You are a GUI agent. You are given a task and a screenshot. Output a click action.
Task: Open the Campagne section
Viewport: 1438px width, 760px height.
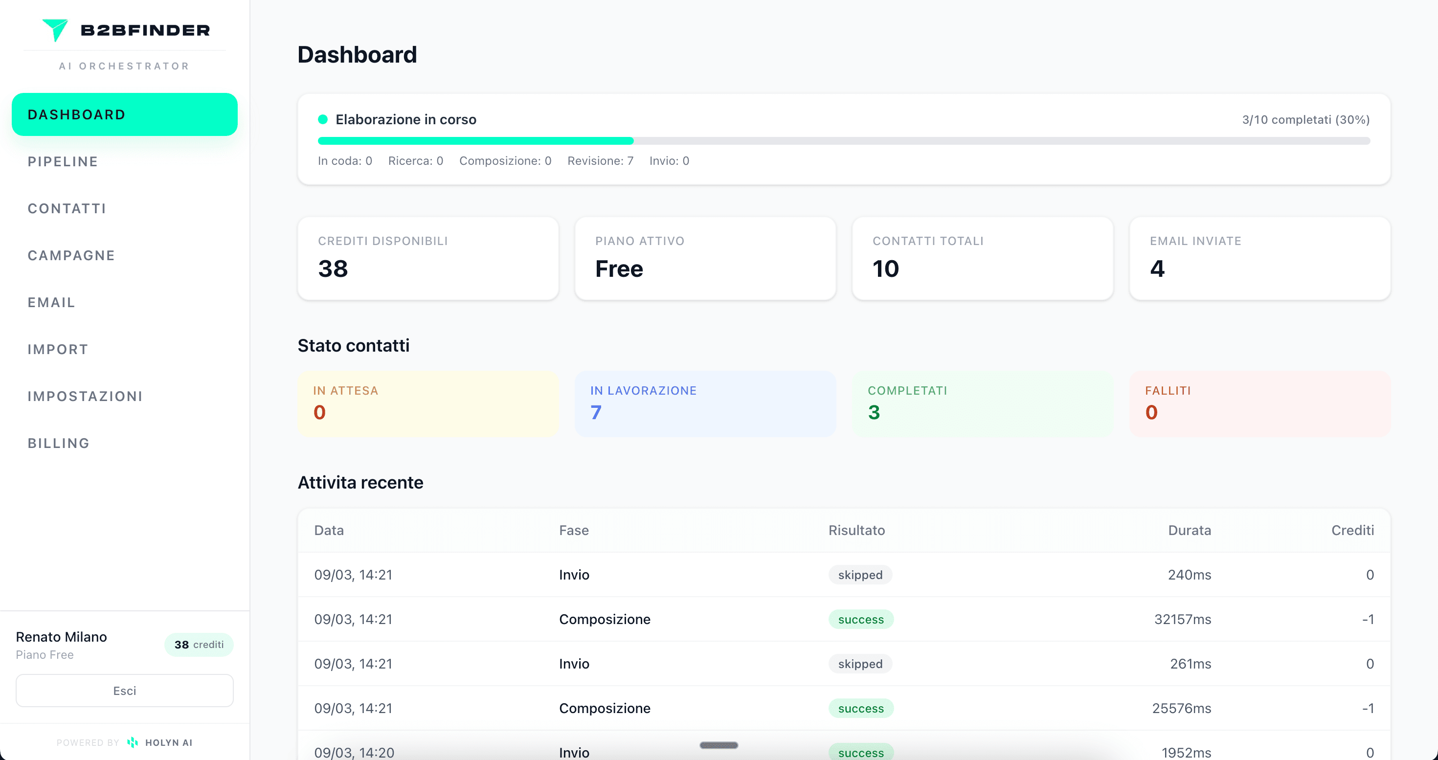[x=70, y=255]
